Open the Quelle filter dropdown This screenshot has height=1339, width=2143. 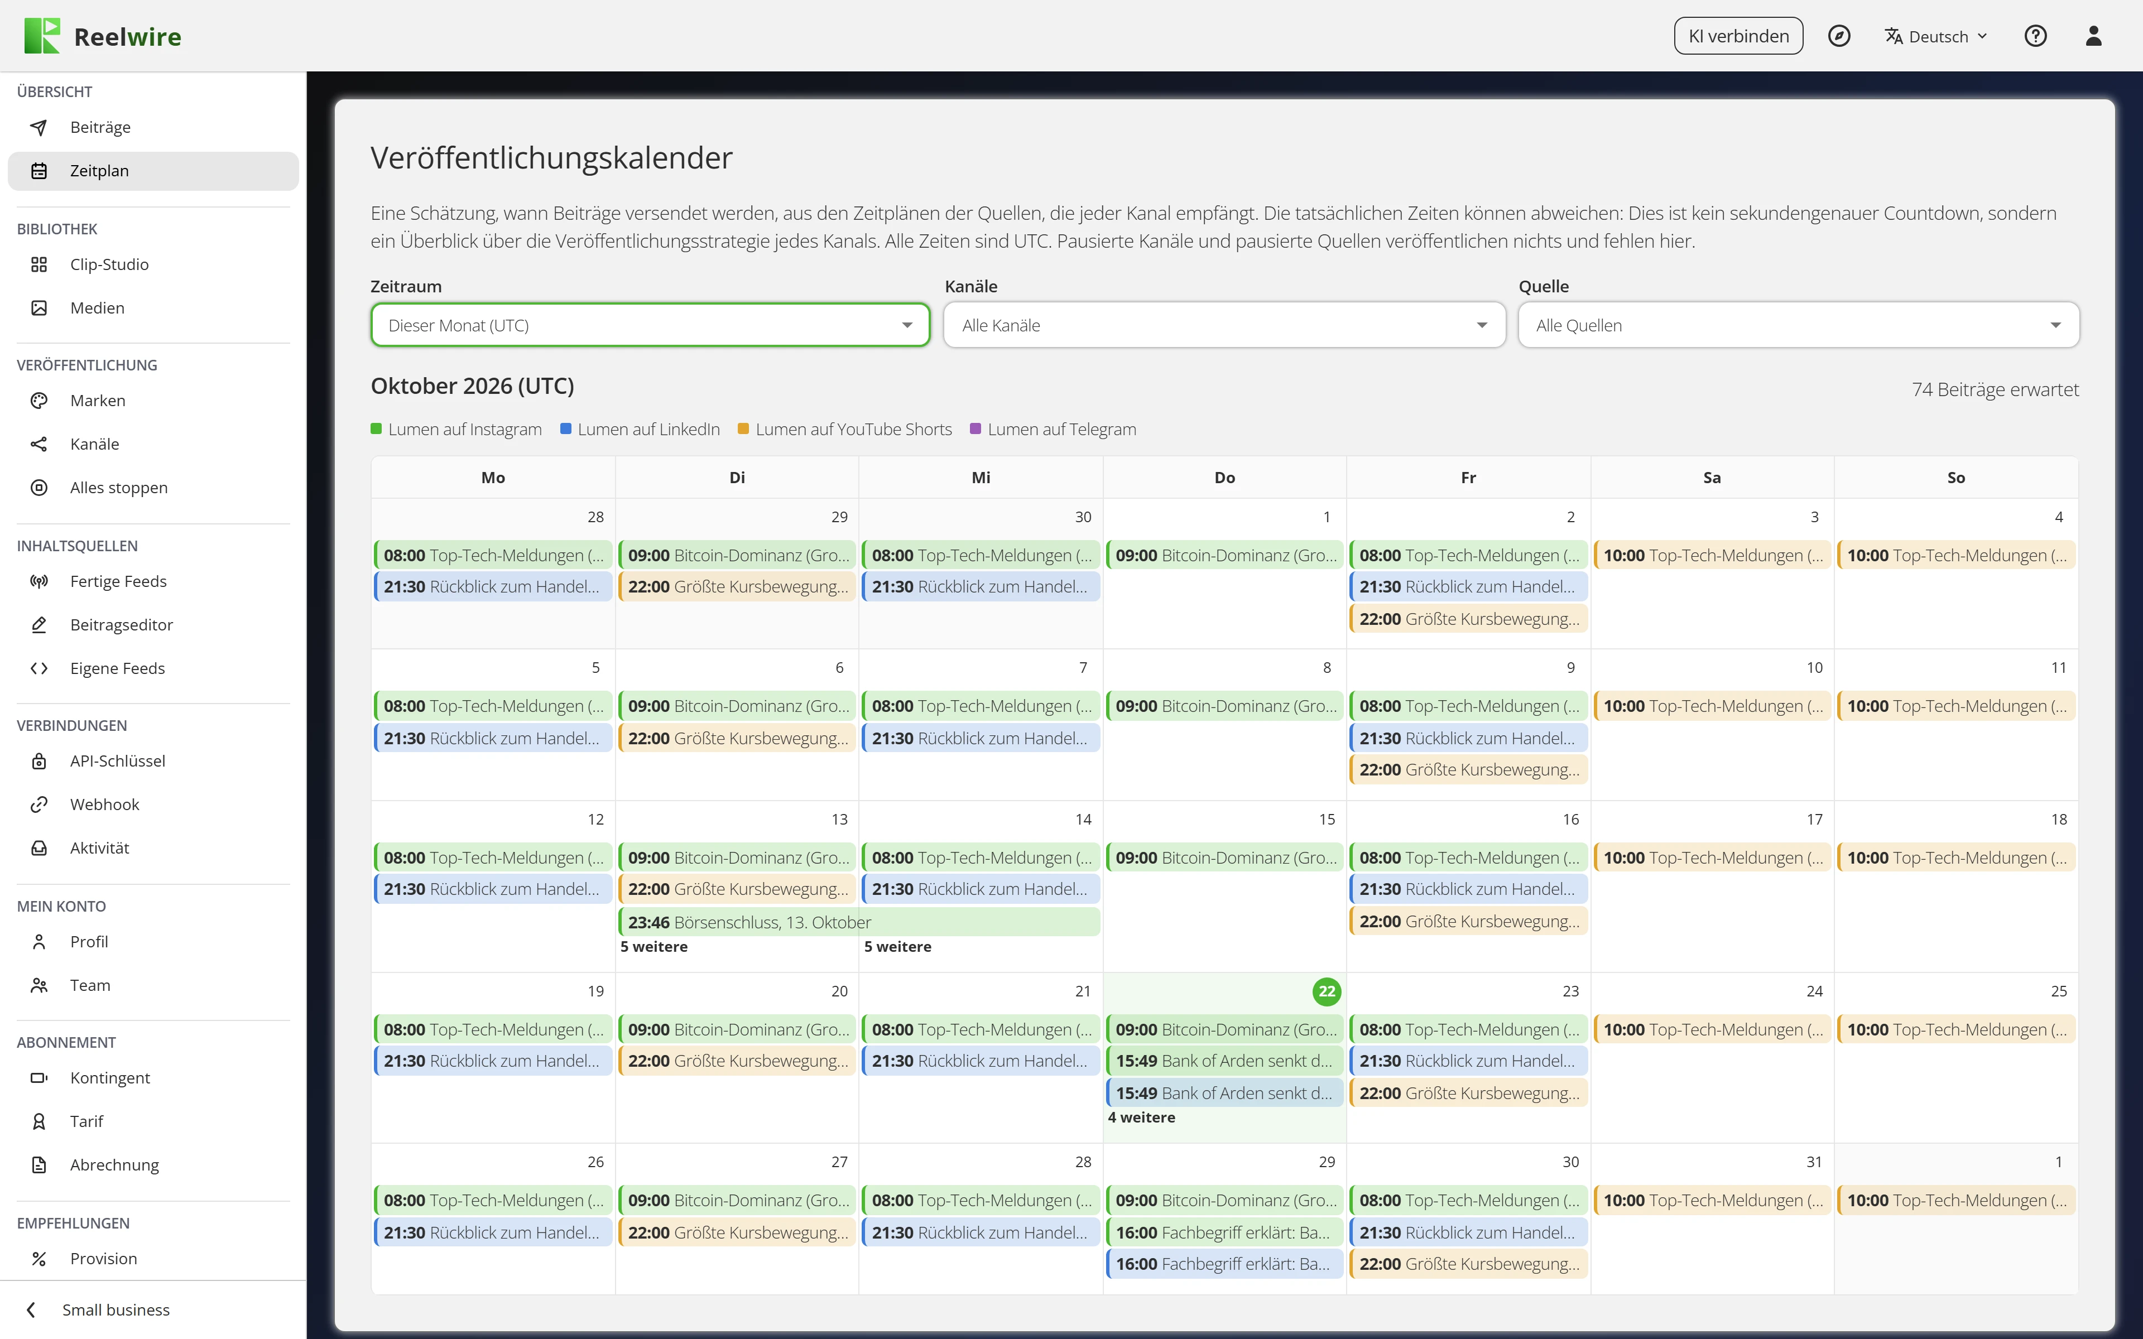[1799, 325]
